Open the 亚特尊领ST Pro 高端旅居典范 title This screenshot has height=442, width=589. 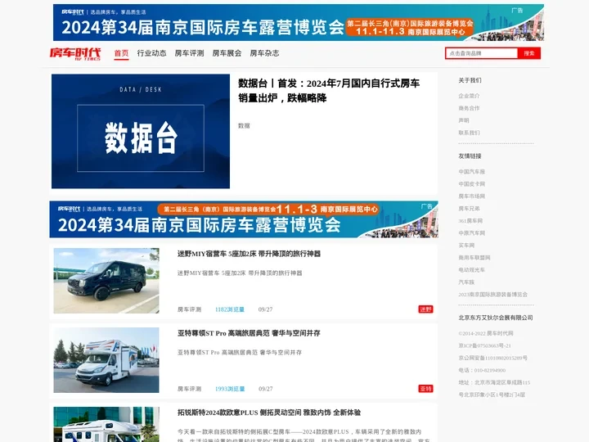(x=249, y=333)
